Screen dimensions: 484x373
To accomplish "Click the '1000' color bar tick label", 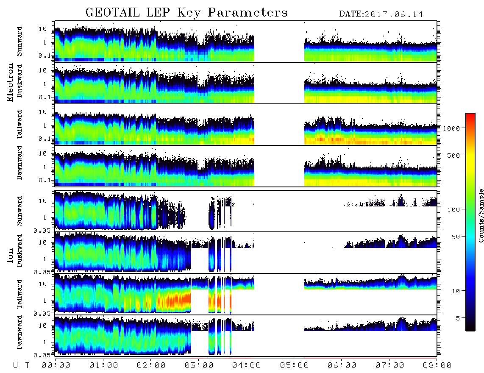I will tap(451, 128).
